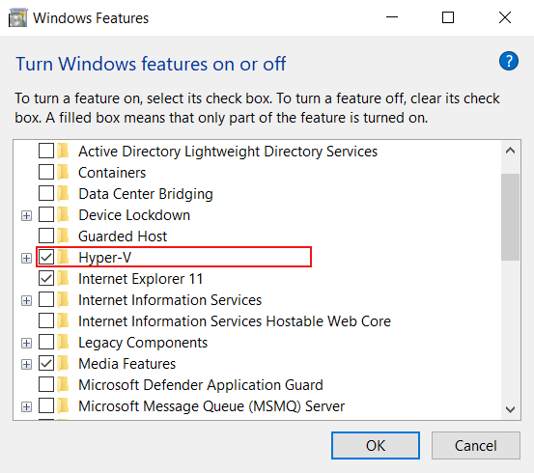The width and height of the screenshot is (534, 473).
Task: Check Internet Information Services Hostable Web Core
Action: pos(46,320)
